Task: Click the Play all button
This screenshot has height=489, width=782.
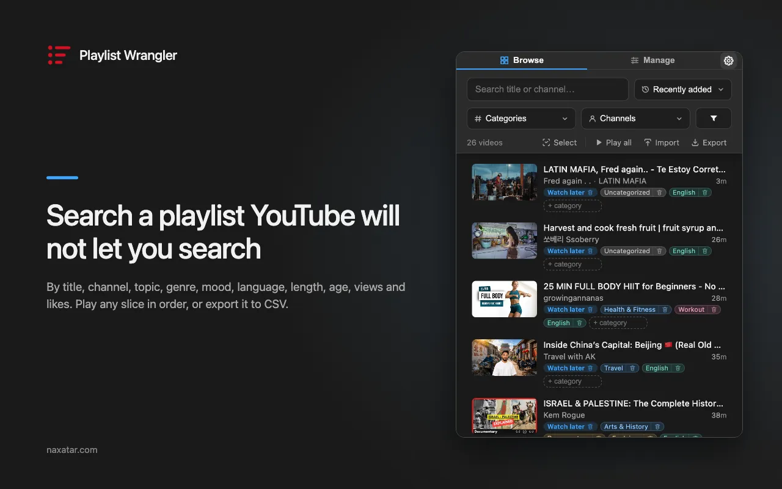Action: click(x=613, y=142)
